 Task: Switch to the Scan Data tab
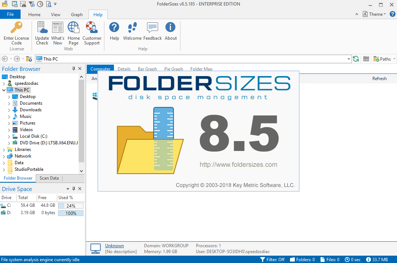(x=49, y=178)
